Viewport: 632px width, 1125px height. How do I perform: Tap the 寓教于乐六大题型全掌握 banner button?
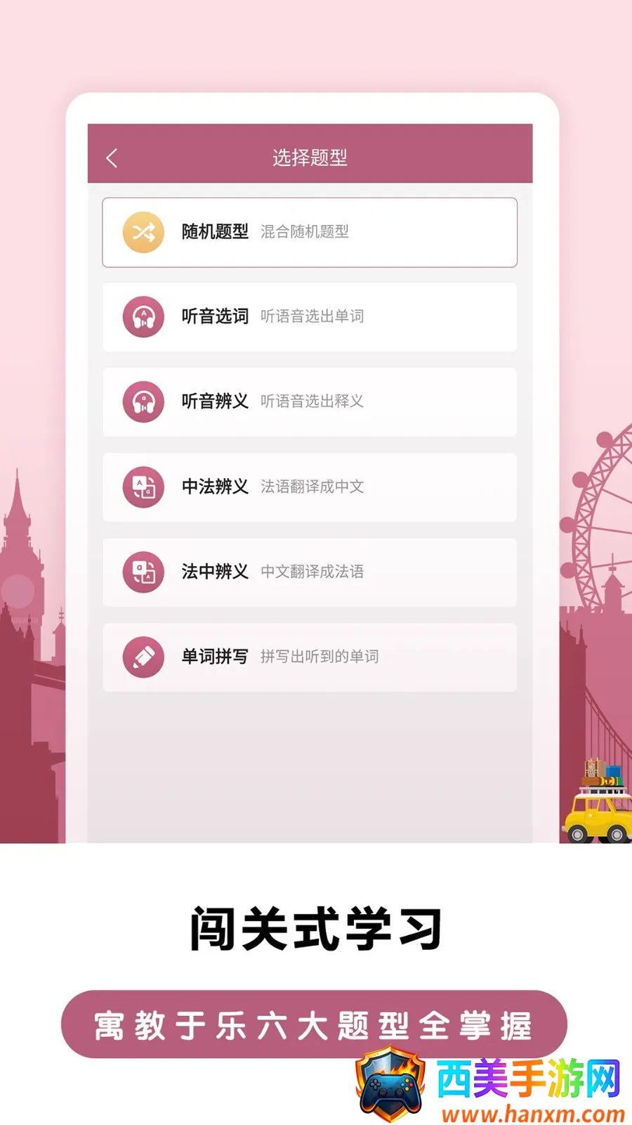[314, 1024]
